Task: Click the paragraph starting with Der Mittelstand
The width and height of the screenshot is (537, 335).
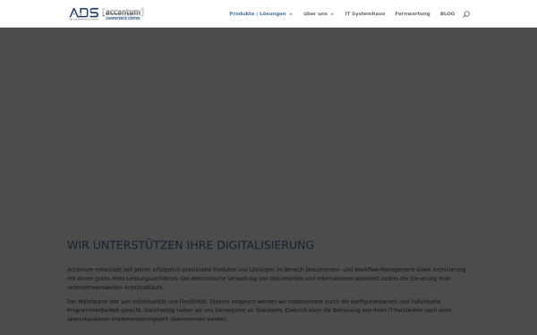Action: [260, 310]
